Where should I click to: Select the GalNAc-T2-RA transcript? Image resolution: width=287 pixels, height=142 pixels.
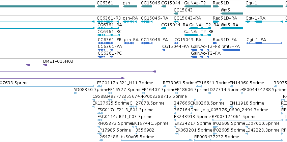tap(200, 28)
